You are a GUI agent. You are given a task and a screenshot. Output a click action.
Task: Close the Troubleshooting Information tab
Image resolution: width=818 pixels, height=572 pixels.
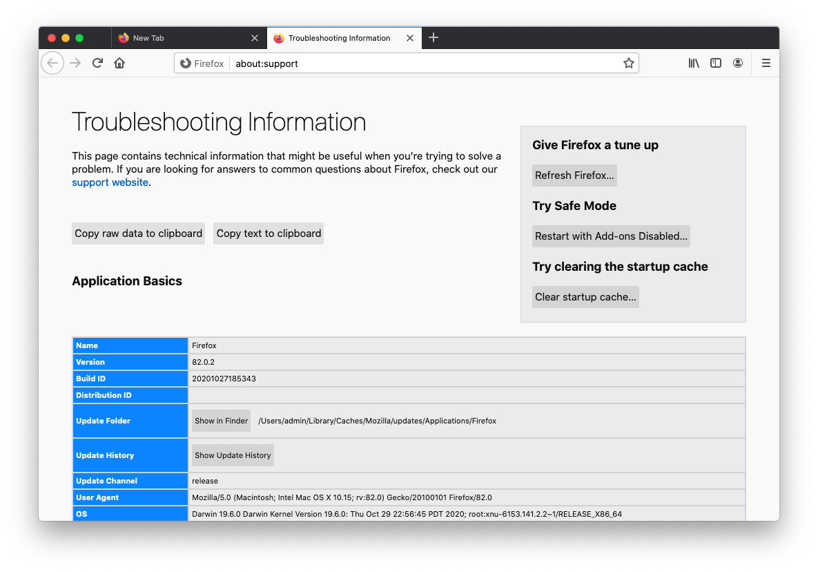click(x=410, y=38)
